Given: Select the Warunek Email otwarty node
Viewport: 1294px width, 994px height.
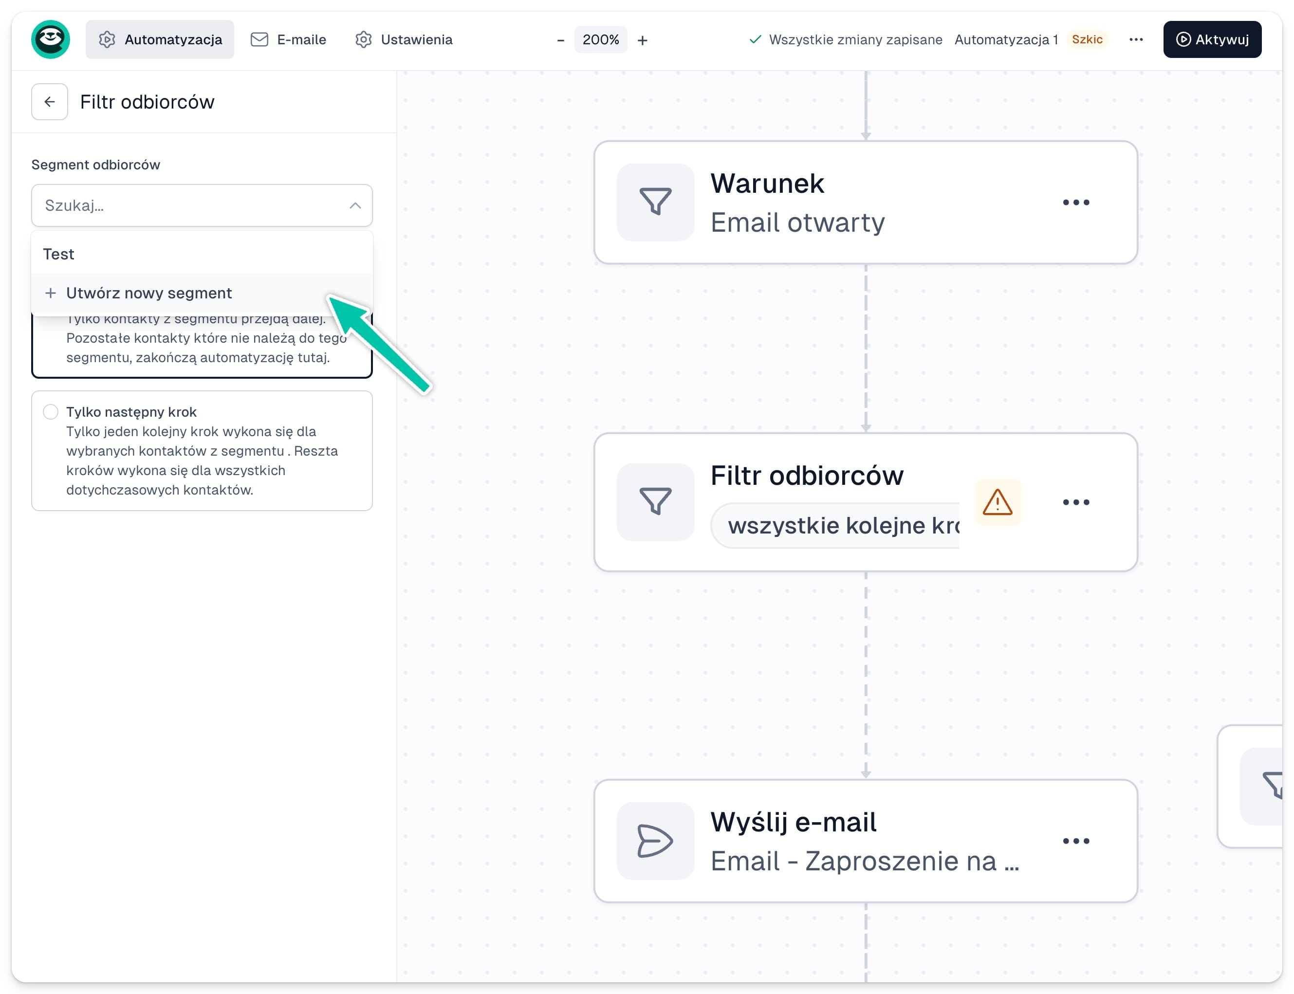Looking at the screenshot, I should (x=865, y=202).
